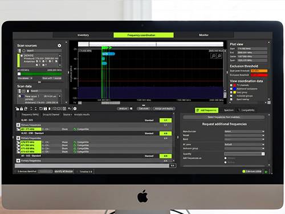Click the lock icon beside 481.375 MHz
The image size is (285, 214).
click(18, 130)
